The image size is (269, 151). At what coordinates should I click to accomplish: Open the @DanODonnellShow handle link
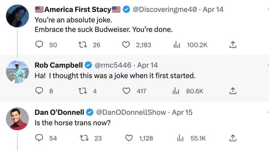(131, 112)
